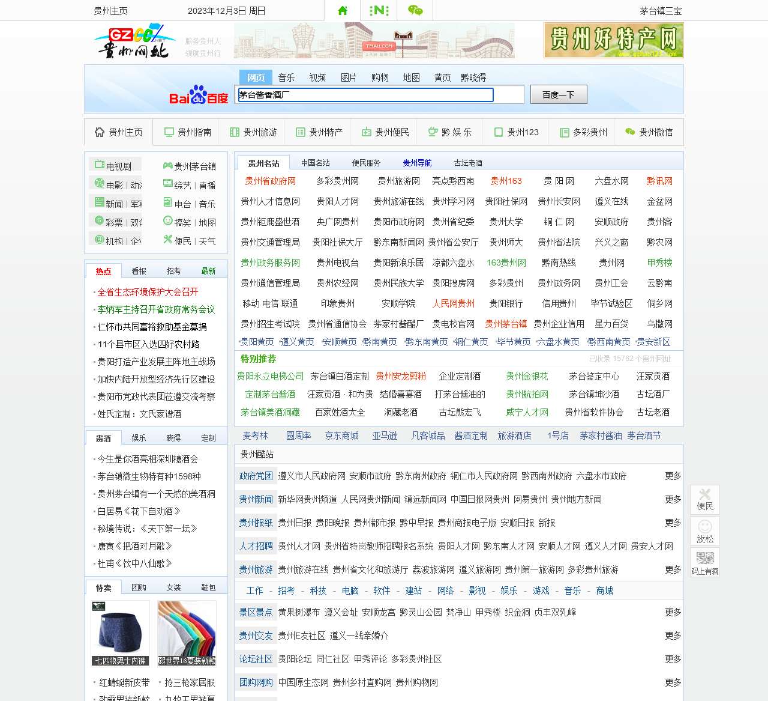Click the GZCC 贵州网址 site logo
768x701 pixels.
click(x=135, y=41)
